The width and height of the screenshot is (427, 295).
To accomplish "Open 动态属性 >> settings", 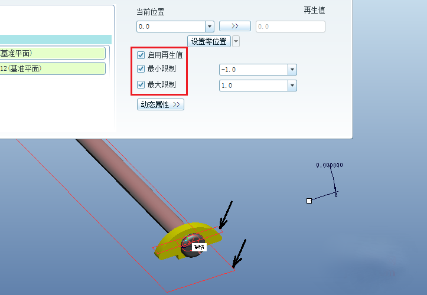I will 161,104.
